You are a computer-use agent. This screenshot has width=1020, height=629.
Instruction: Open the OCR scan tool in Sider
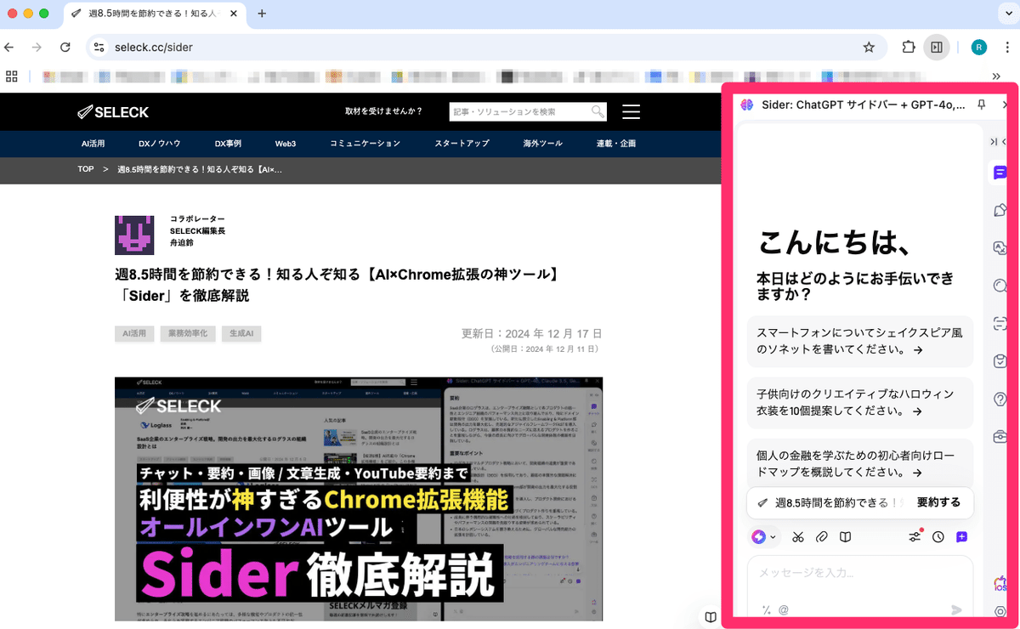point(1000,323)
